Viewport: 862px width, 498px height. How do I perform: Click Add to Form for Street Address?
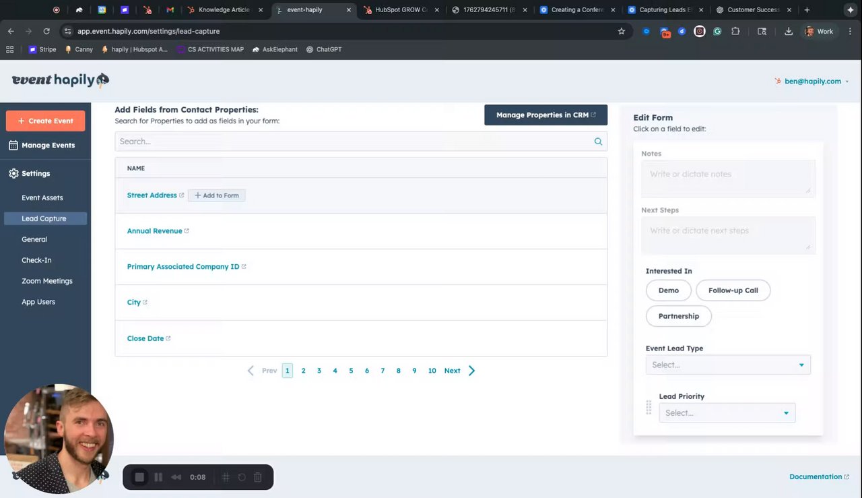click(217, 195)
